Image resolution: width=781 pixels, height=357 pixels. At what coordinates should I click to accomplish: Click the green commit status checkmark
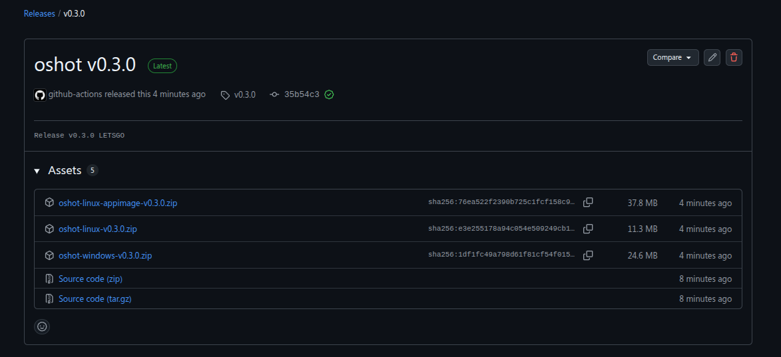point(329,94)
